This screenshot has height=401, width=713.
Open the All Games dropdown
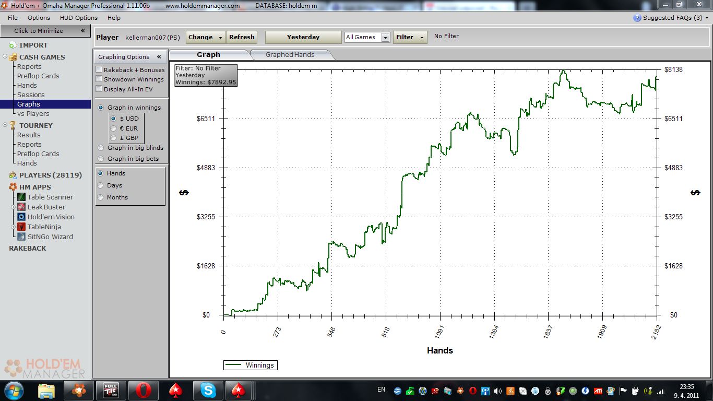tap(367, 37)
